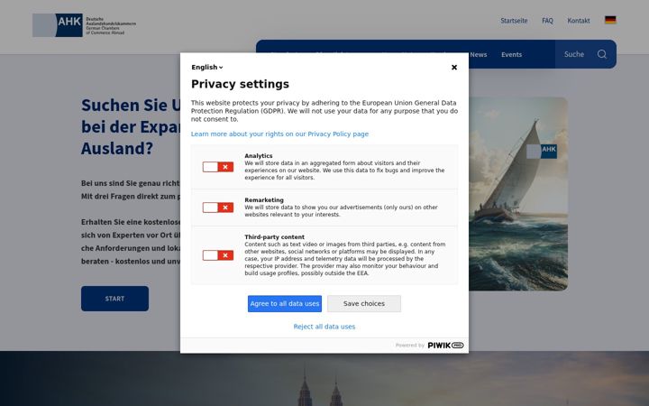This screenshot has height=406, width=649.
Task: Click the Save choices button
Action: point(364,304)
